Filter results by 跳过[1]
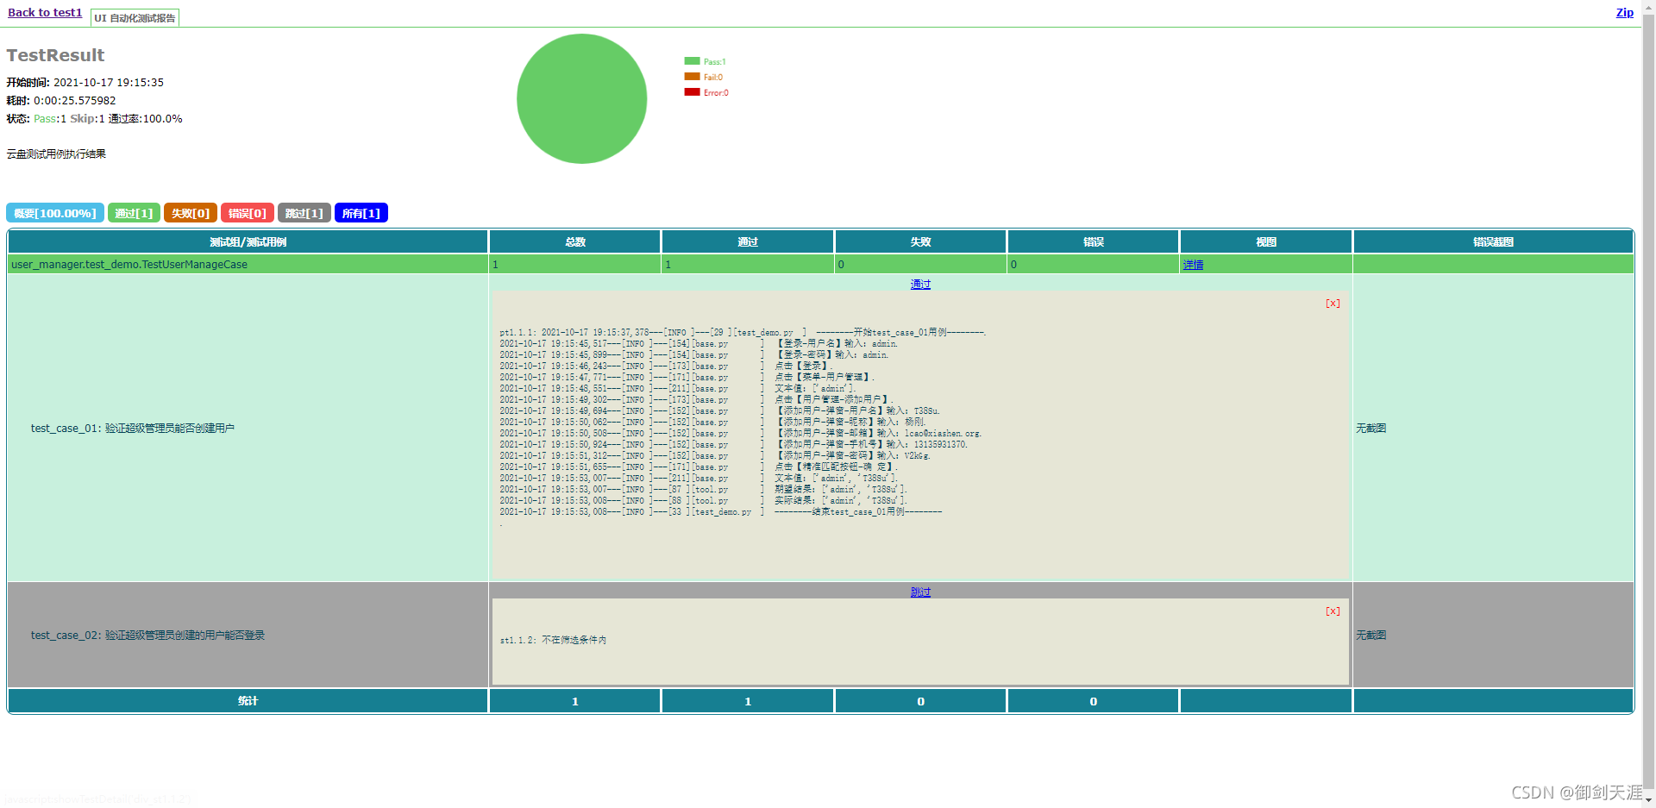 pyautogui.click(x=304, y=213)
